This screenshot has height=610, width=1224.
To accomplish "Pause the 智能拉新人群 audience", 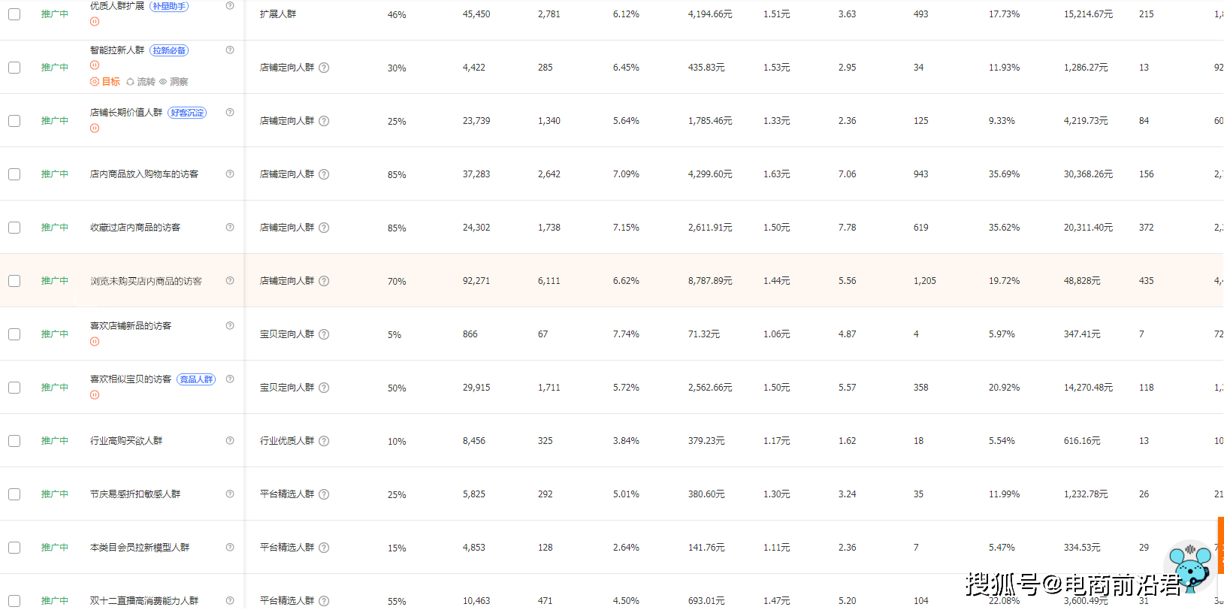I will (95, 65).
